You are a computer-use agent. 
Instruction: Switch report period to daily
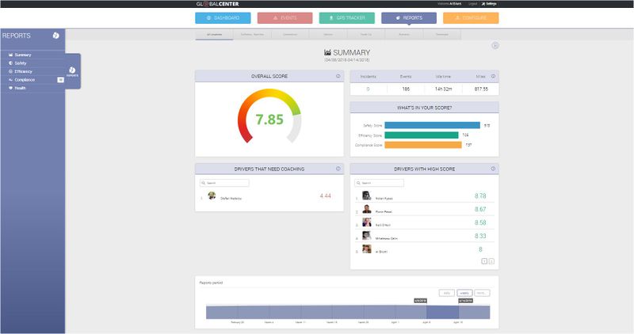coord(447,293)
